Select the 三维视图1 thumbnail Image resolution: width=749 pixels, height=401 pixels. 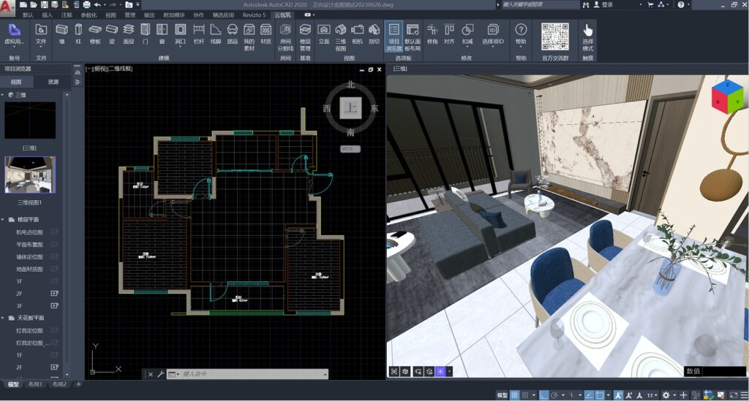(29, 175)
